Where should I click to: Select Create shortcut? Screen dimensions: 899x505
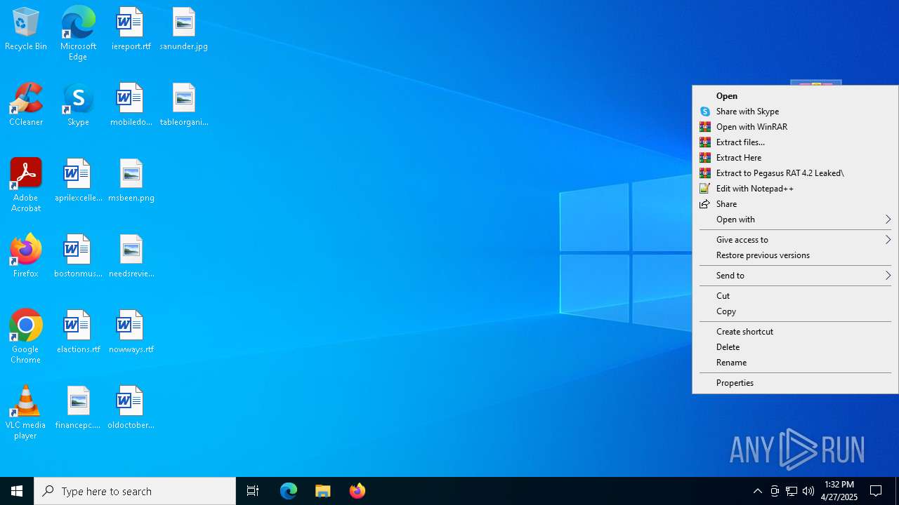[795, 332]
